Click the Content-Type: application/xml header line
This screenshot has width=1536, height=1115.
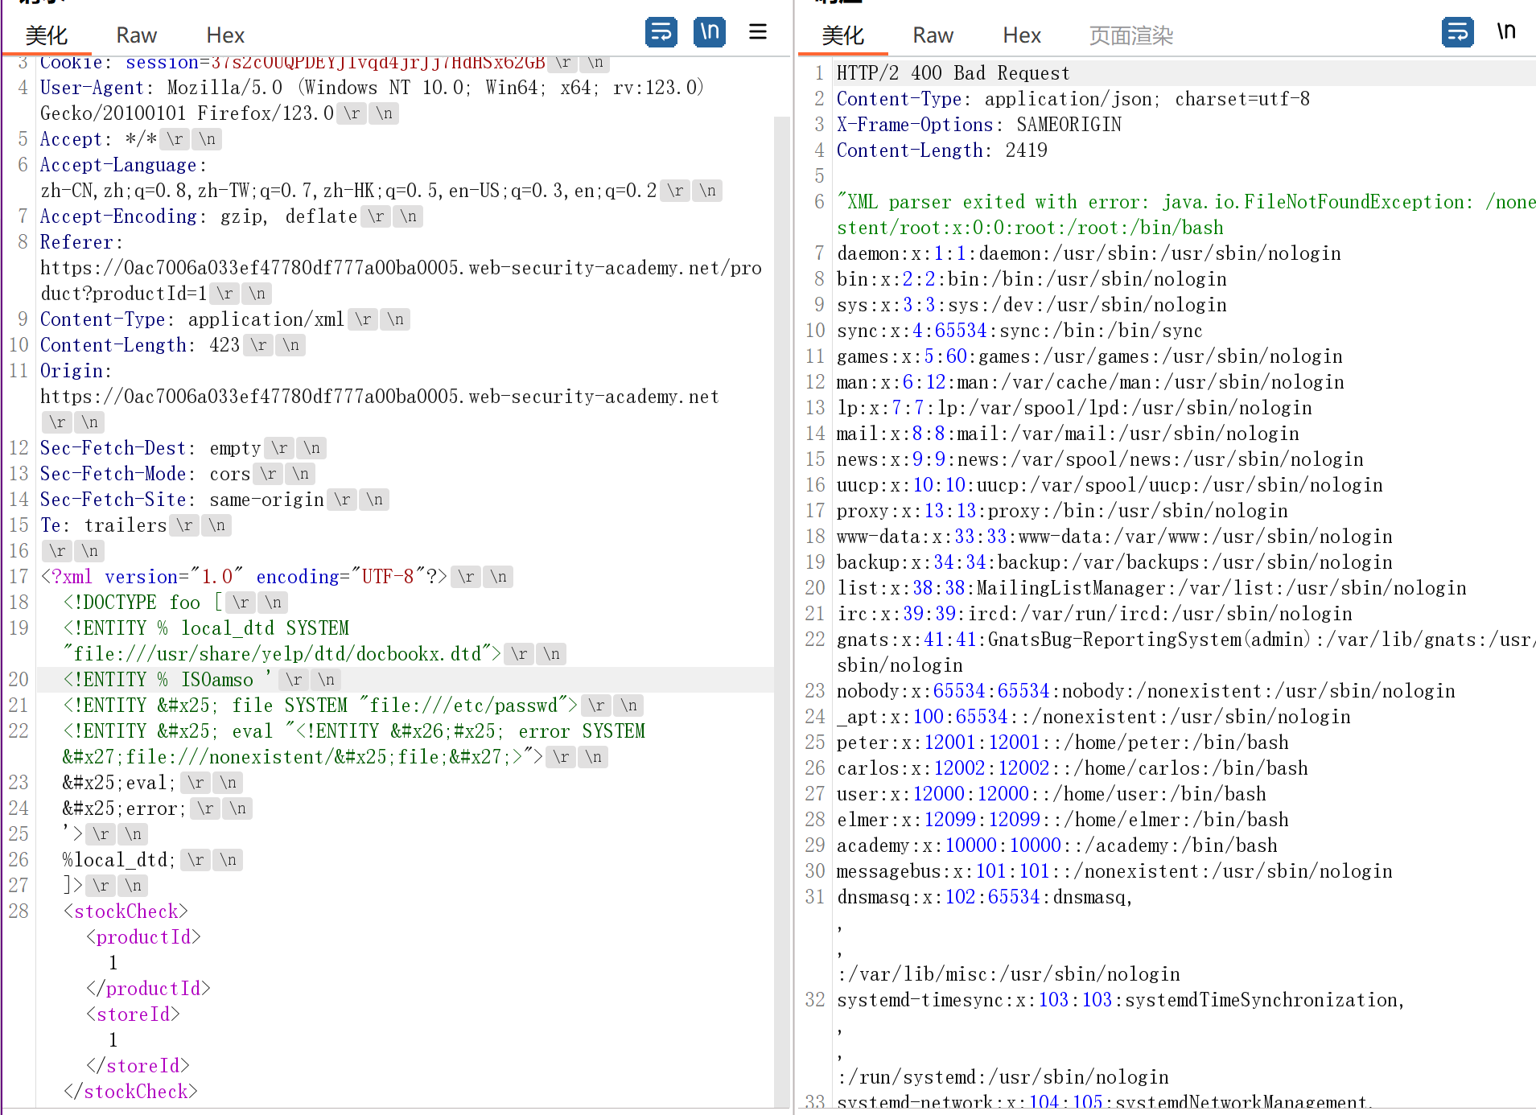pos(192,319)
